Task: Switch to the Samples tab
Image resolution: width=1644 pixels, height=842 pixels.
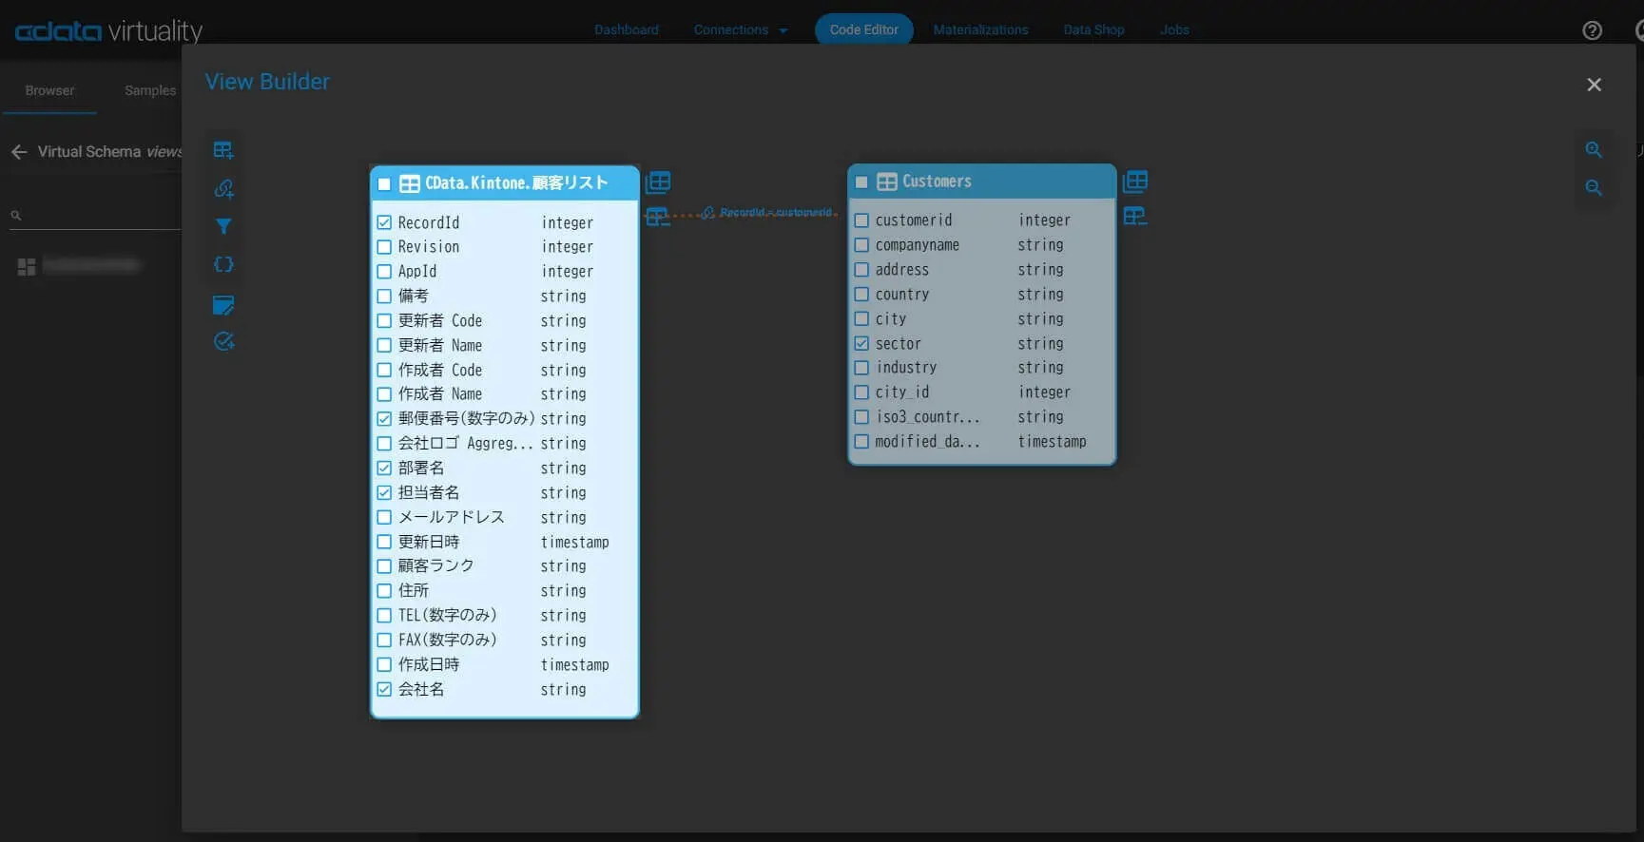Action: point(150,91)
